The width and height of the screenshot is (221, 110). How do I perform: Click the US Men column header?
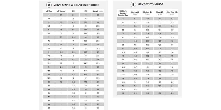pos(49,11)
